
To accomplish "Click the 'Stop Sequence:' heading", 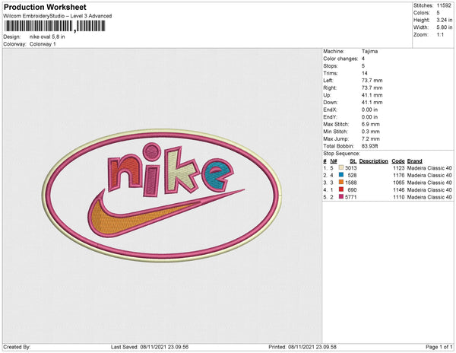I will tap(341, 154).
